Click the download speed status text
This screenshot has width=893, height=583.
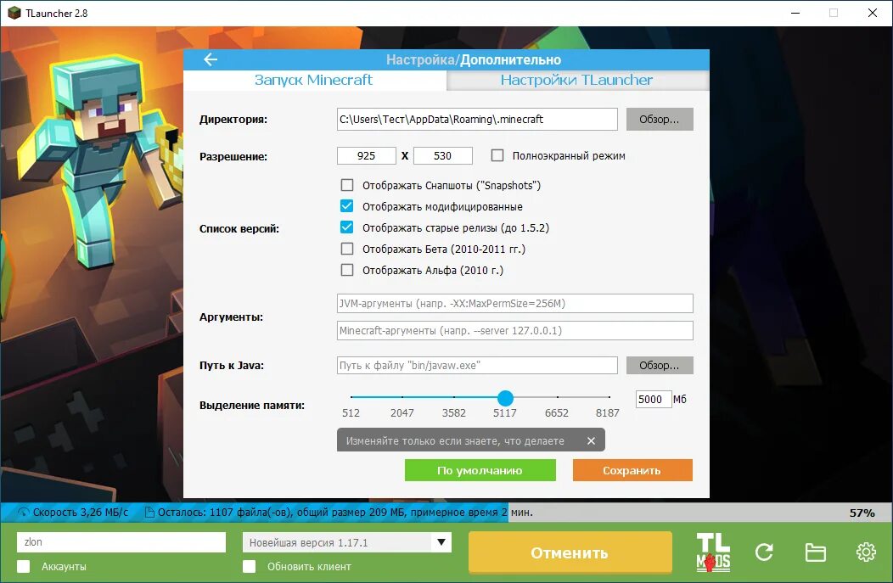(81, 513)
